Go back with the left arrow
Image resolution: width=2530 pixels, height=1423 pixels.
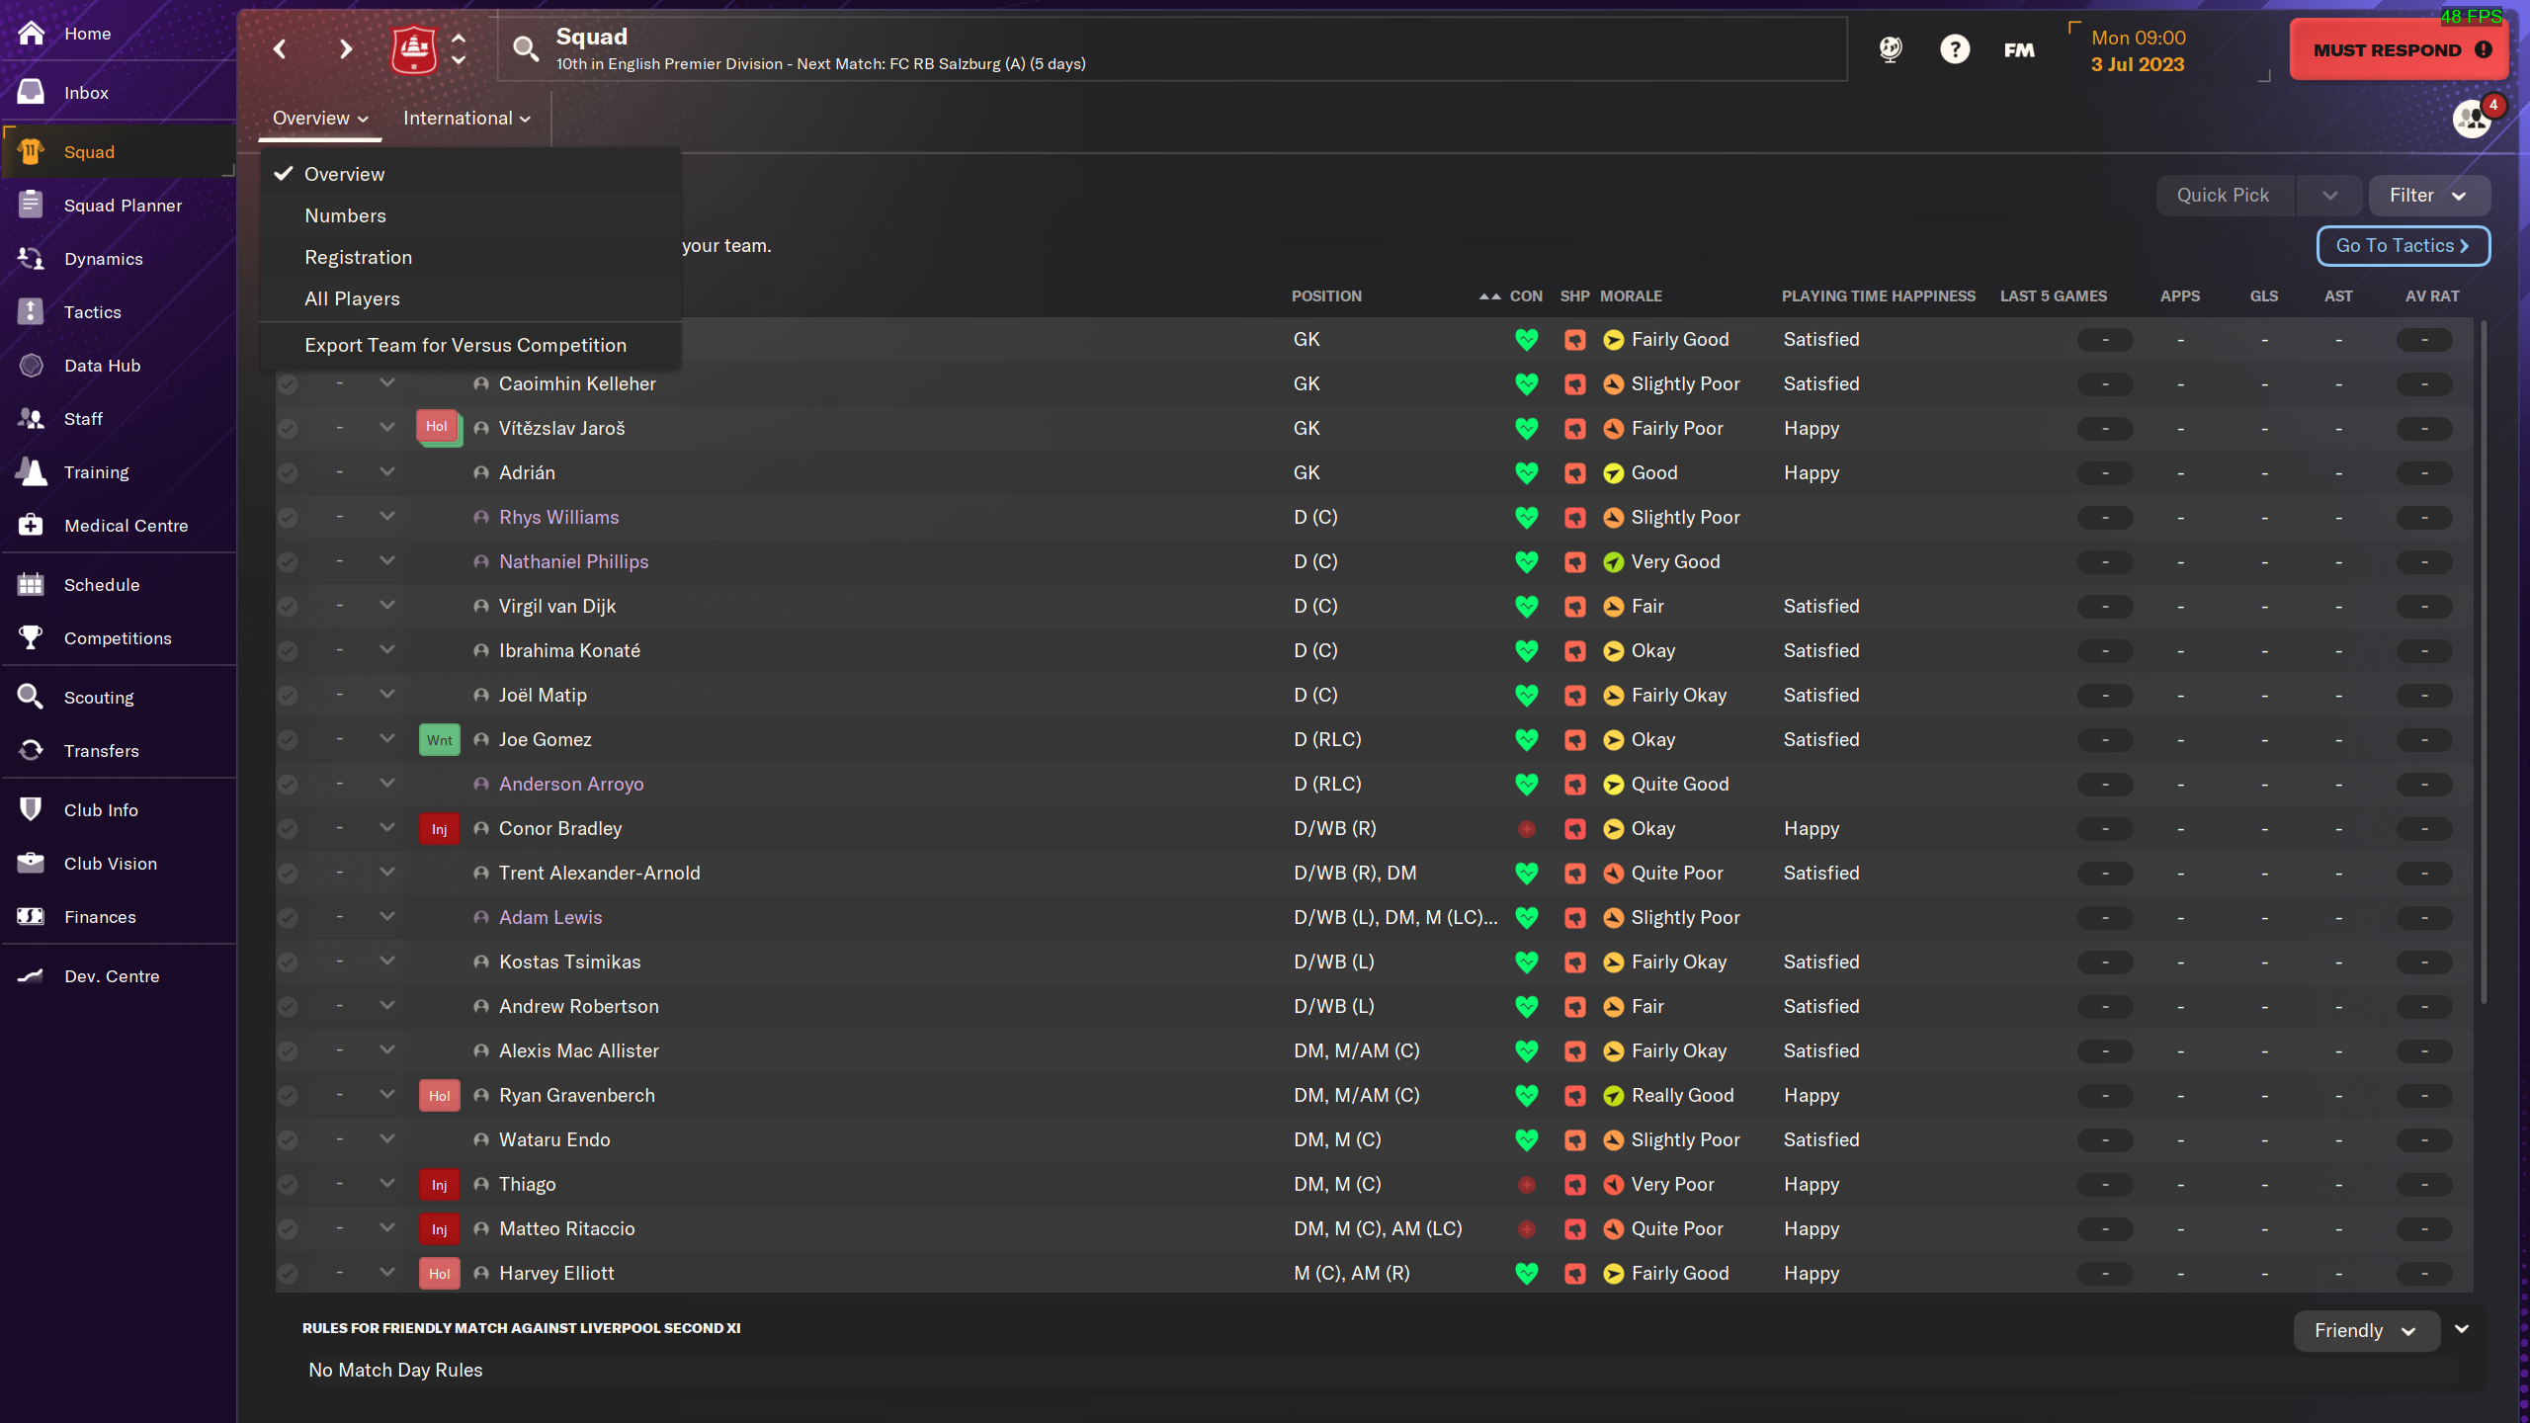click(x=280, y=48)
